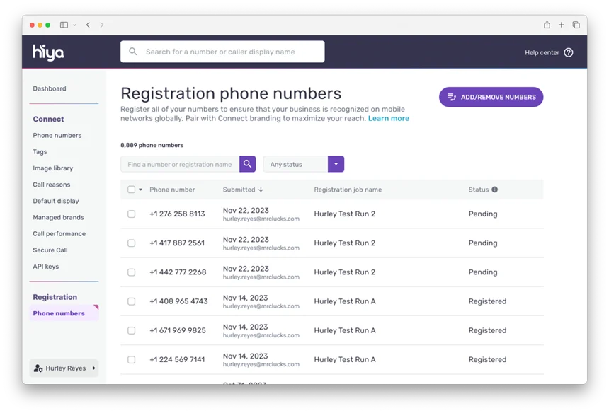Click the Status column info icon
The height and width of the screenshot is (413, 609).
[494, 190]
